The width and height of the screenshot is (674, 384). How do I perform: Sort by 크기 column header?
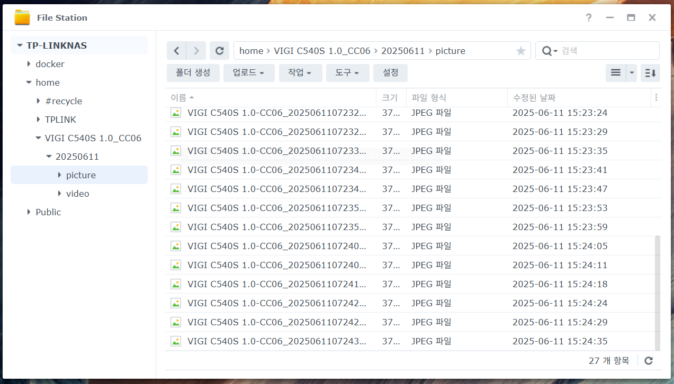pos(391,97)
